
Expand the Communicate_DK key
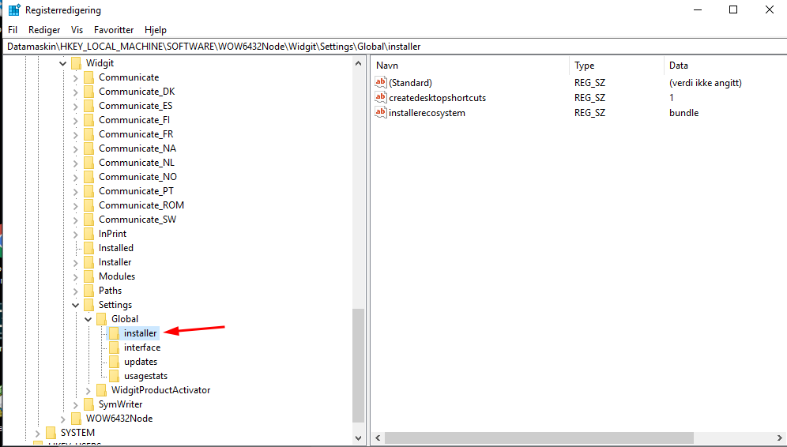[75, 92]
